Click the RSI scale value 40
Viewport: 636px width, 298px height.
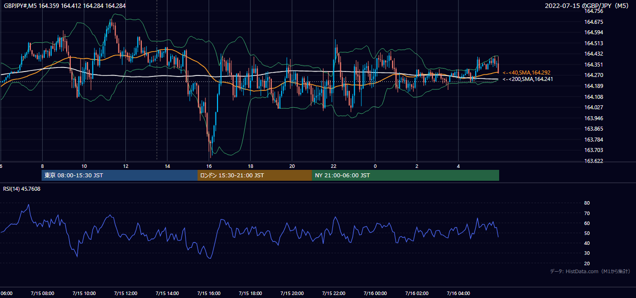tap(587, 243)
